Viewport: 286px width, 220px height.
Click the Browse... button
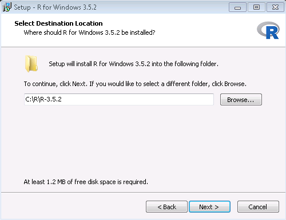coord(241,99)
